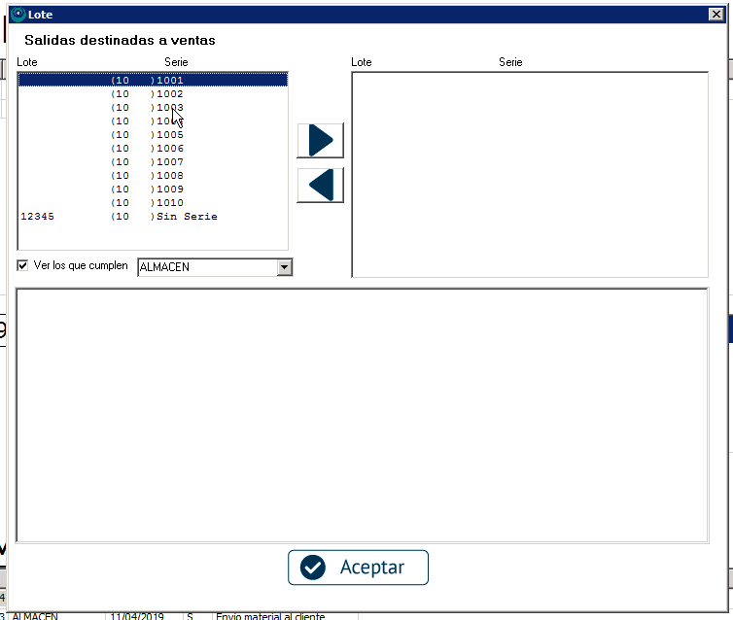Select series 1002 in the list
This screenshot has width=733, height=620.
coord(169,94)
